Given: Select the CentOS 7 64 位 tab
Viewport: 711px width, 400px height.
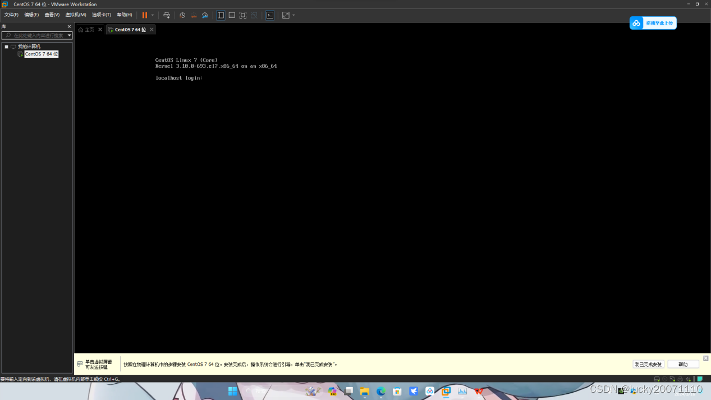Looking at the screenshot, I should (130, 30).
